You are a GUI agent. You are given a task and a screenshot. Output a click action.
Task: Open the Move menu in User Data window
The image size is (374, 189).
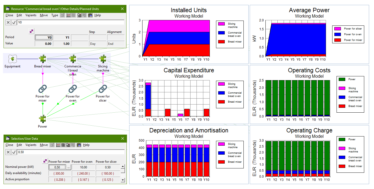click(x=44, y=145)
